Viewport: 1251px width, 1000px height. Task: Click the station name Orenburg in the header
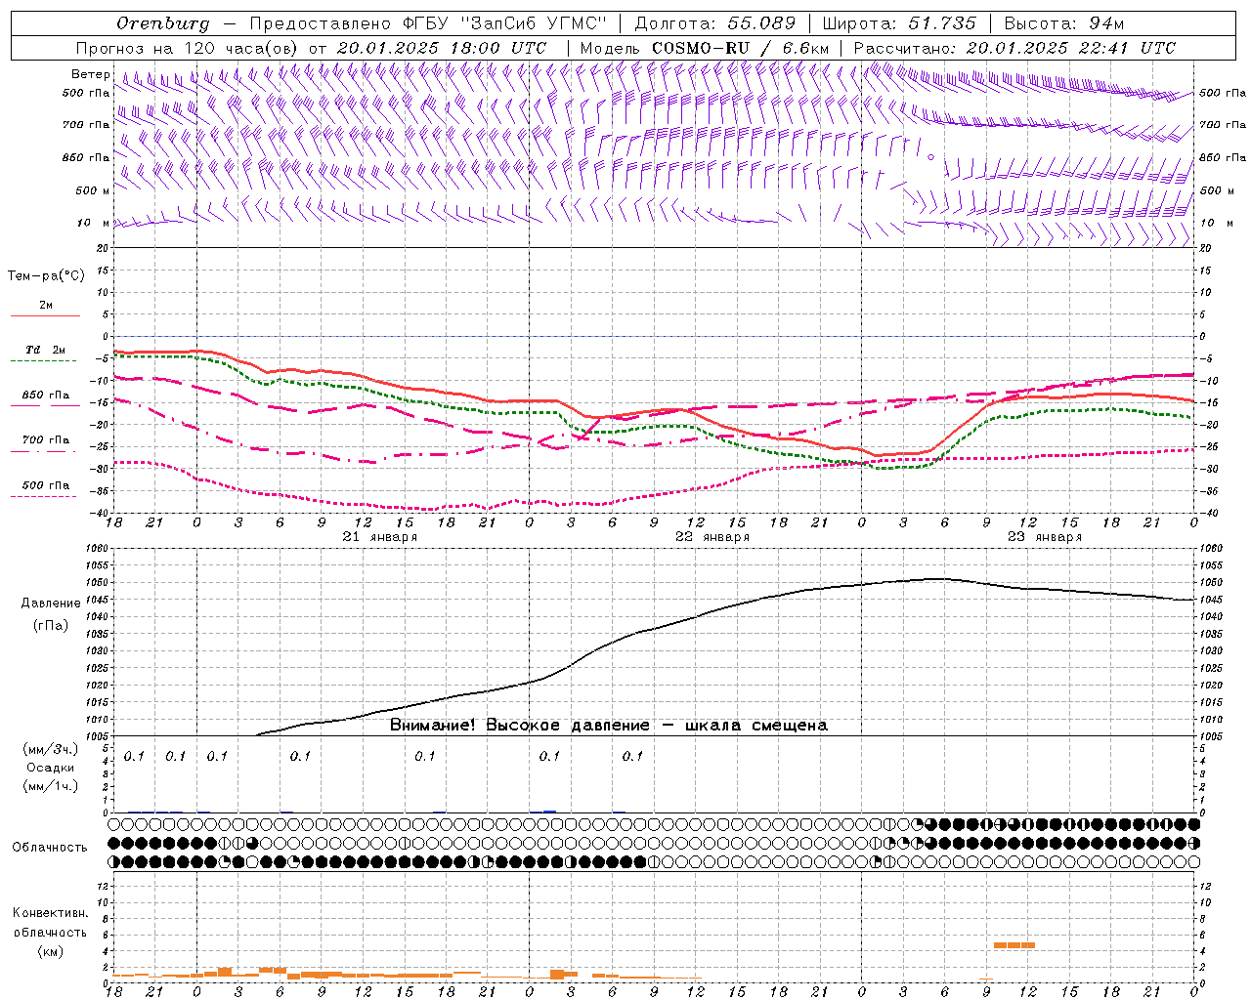162,23
